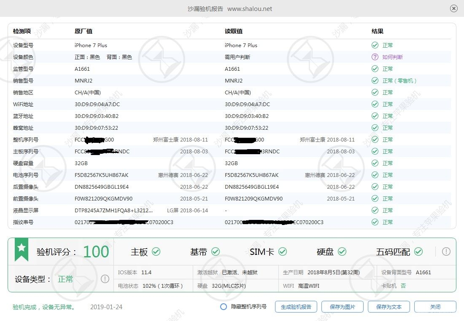The image size is (464, 321).
Task: Click the checkmark icon in 销售地区 row
Action: 375,92
